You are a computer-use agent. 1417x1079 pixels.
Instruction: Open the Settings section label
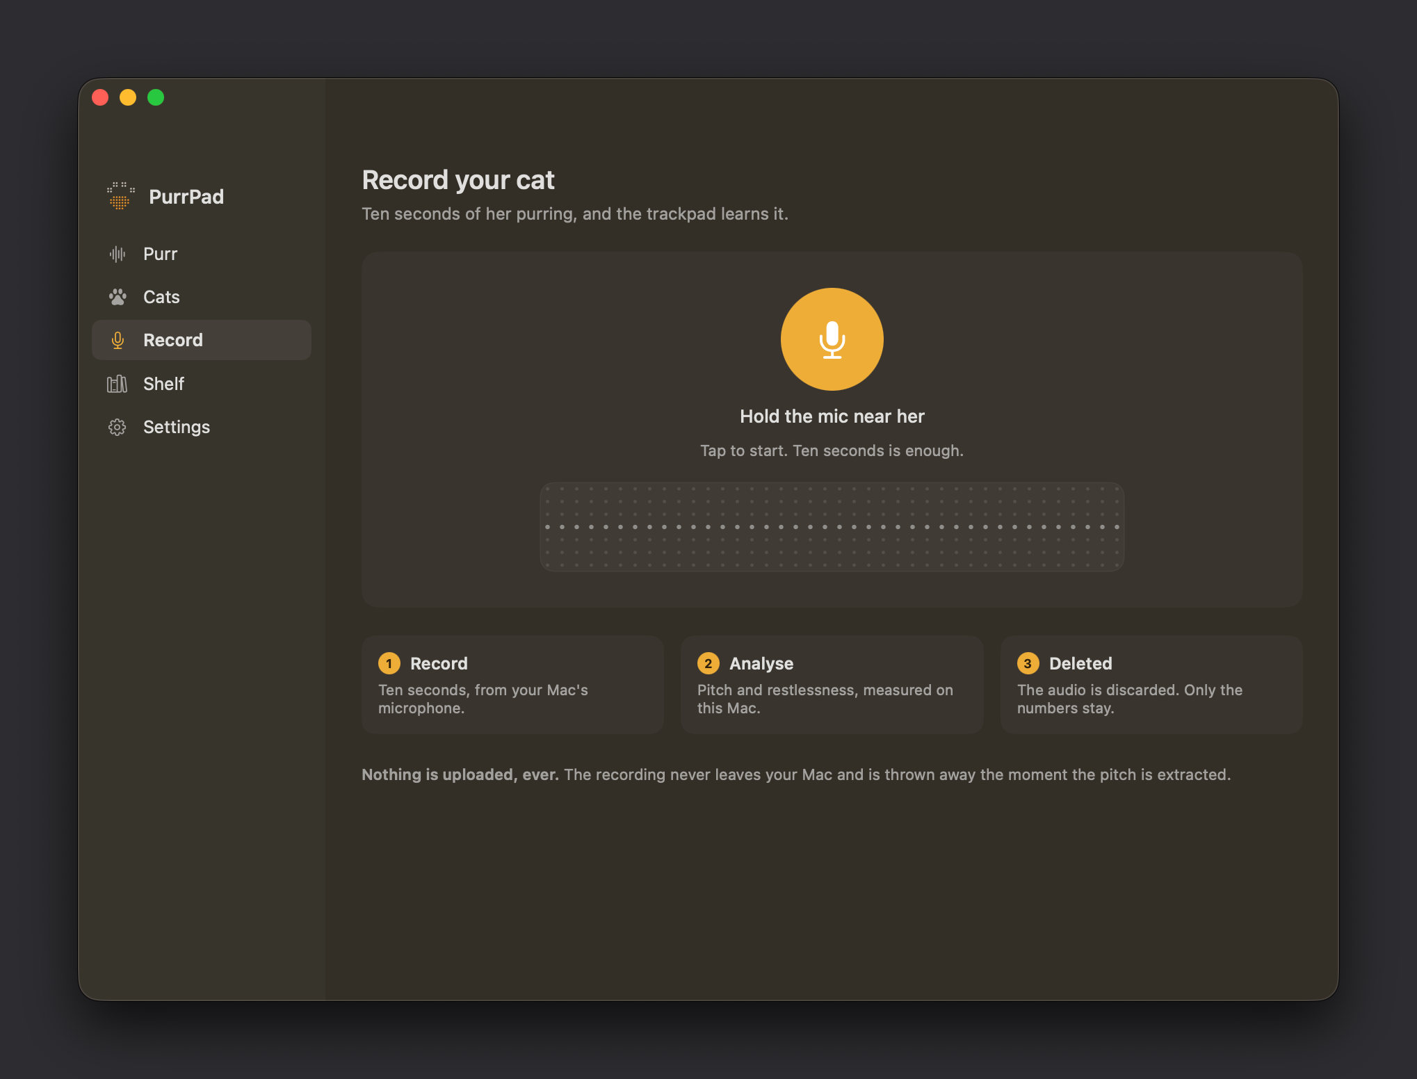[177, 427]
